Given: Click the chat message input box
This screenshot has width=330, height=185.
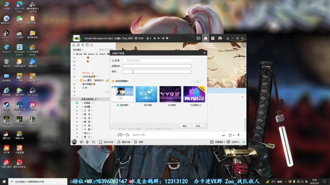Looking at the screenshot, I should [176, 135].
